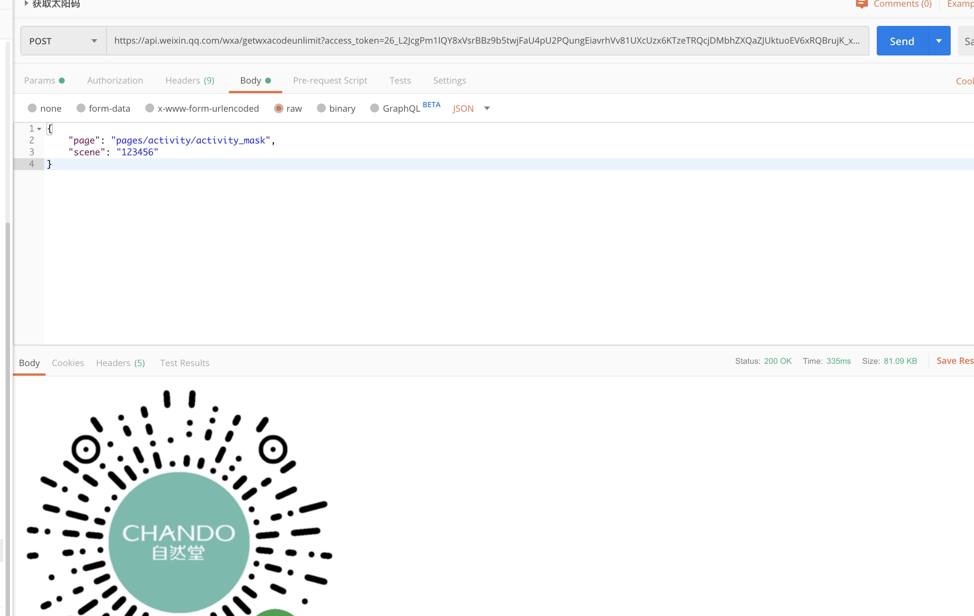Click the request URL input field

[x=487, y=41]
